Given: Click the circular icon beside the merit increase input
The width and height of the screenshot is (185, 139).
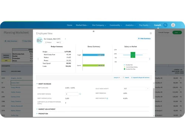Looking at the screenshot, I should [80, 94].
